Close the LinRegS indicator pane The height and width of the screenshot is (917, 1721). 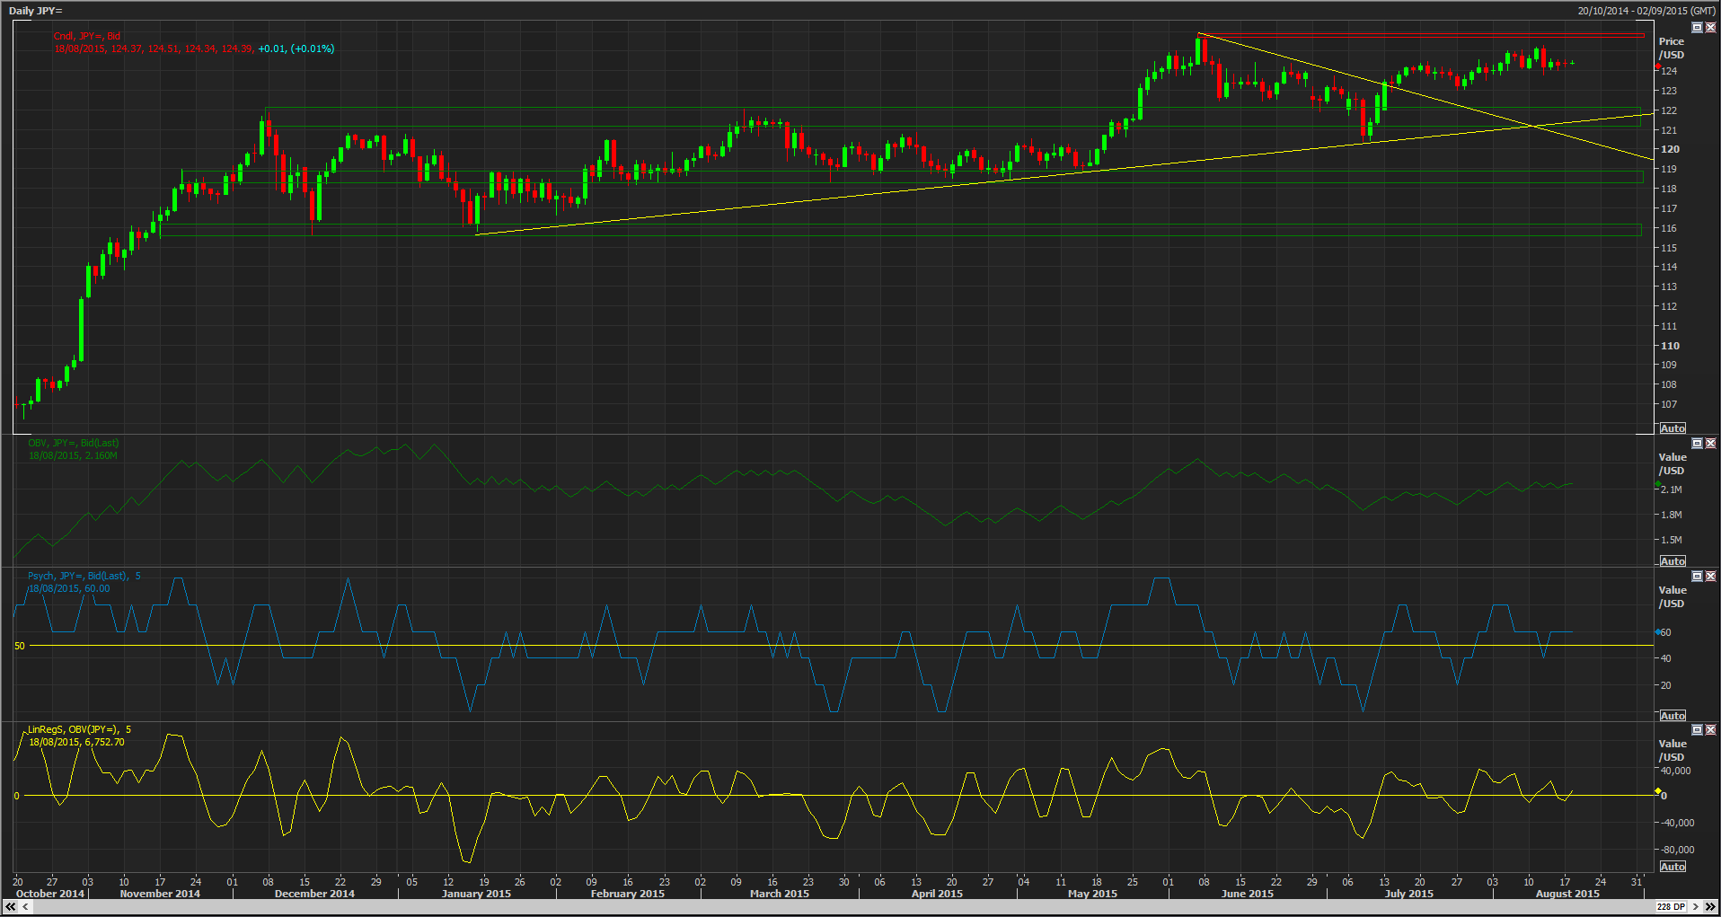(x=1710, y=730)
